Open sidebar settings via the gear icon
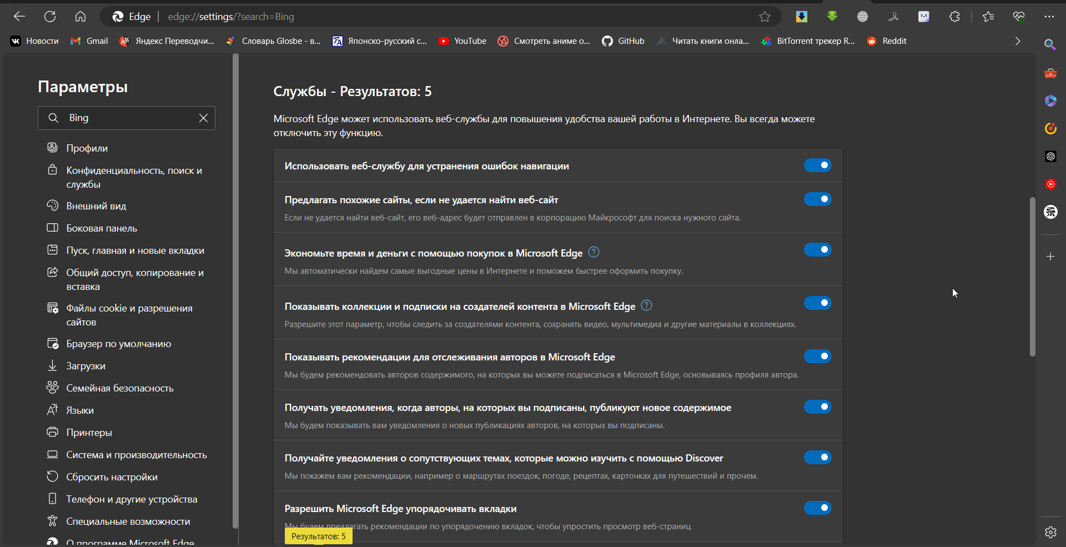The height and width of the screenshot is (547, 1066). pyautogui.click(x=1050, y=532)
